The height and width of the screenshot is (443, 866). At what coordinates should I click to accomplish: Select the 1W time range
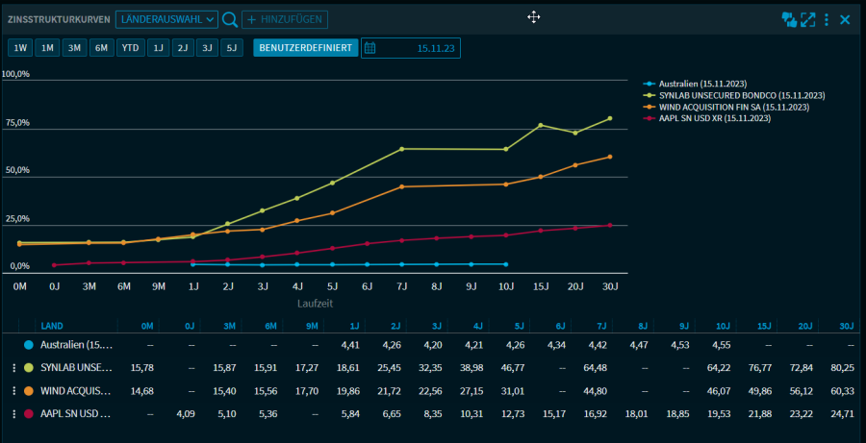[20, 48]
